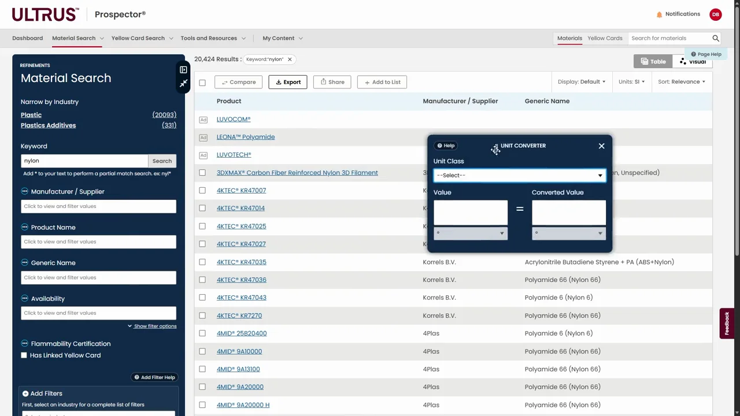
Task: Switch to Table view
Action: tap(653, 61)
